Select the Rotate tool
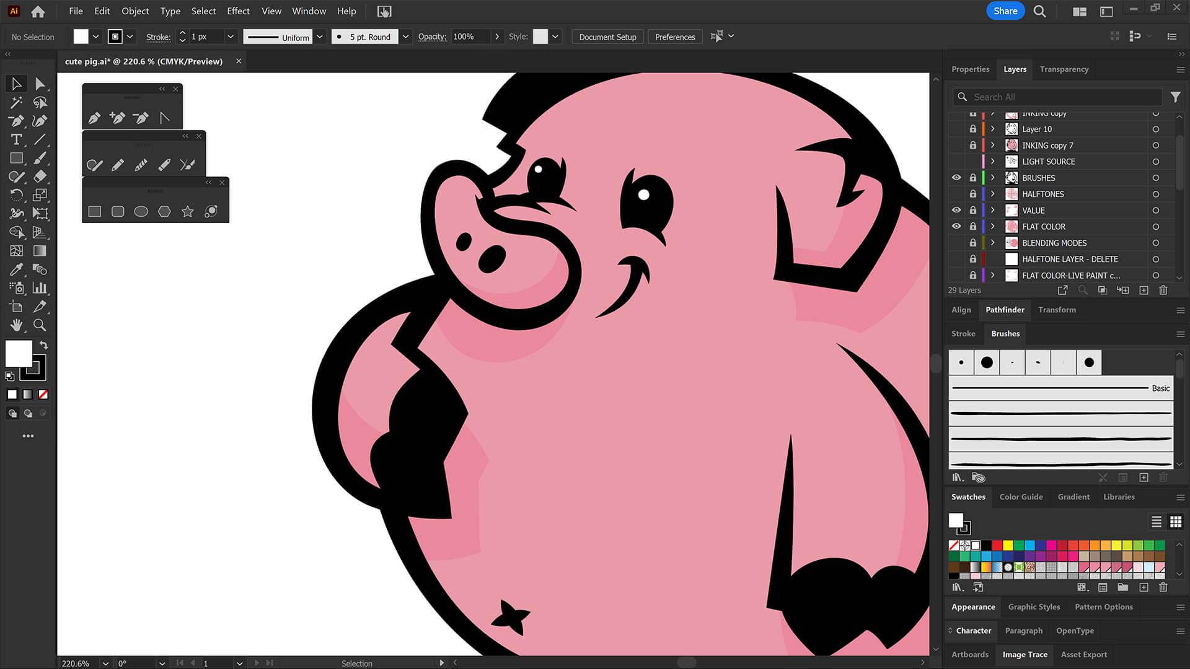Image resolution: width=1190 pixels, height=669 pixels. tap(16, 195)
